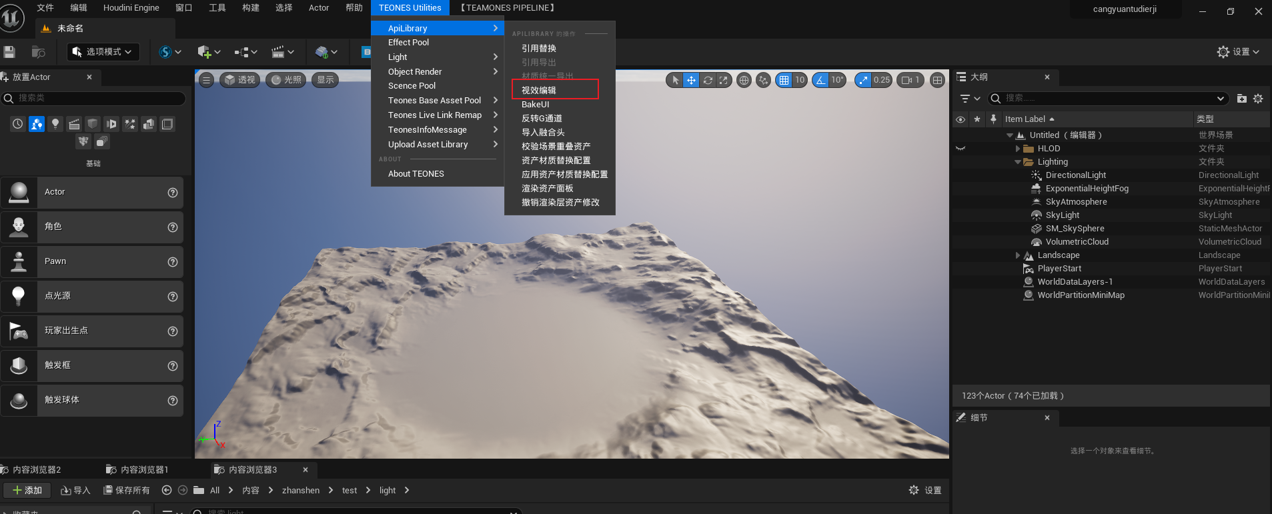Open the Cinematic category clapperboard in Place Actors

[74, 124]
